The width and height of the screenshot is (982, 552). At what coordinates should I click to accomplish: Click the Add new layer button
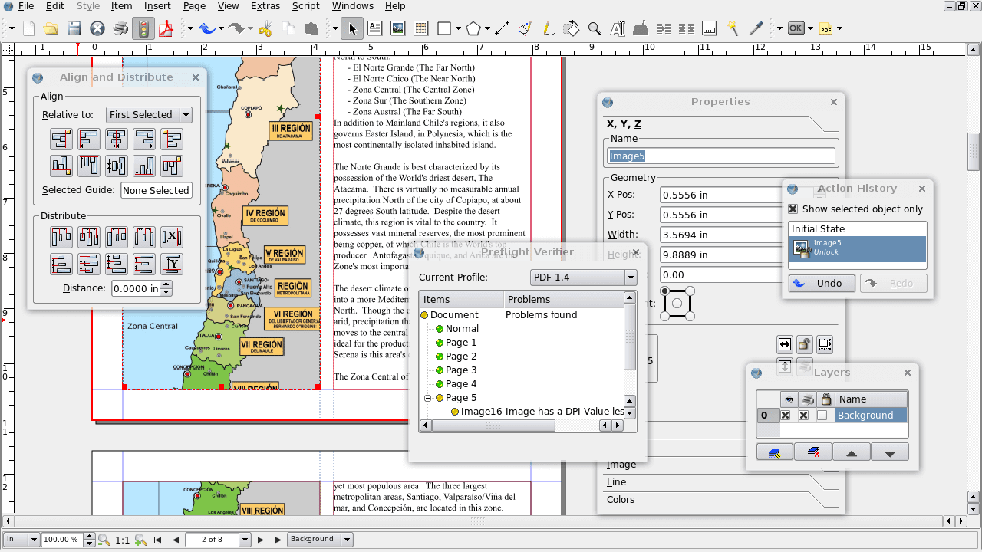(x=775, y=452)
